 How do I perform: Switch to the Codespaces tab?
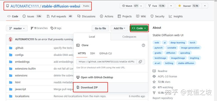(129, 37)
